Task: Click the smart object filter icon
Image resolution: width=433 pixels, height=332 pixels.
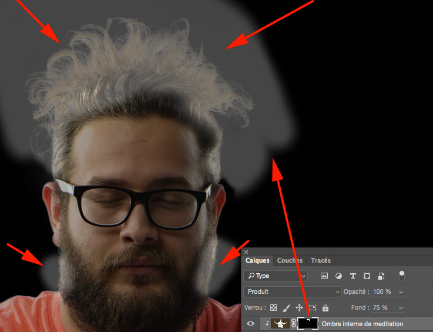Action: [x=381, y=276]
